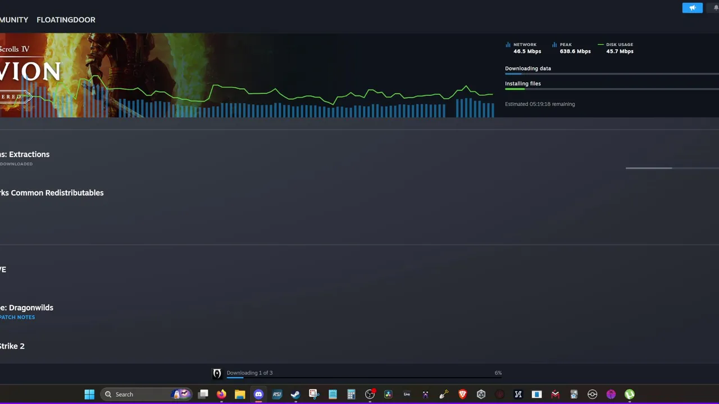
Task: Open the red M-logo app on taskbar
Action: coord(555,394)
